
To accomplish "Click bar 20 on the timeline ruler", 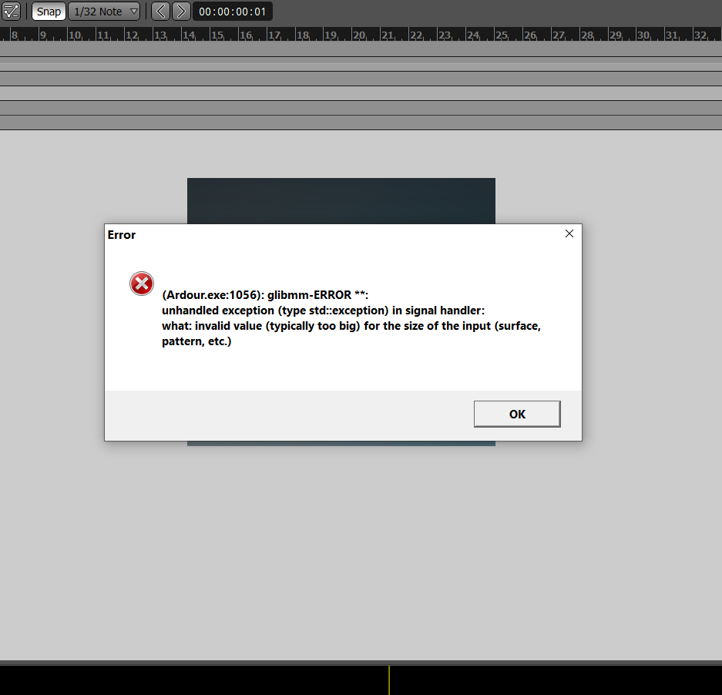I will (358, 35).
